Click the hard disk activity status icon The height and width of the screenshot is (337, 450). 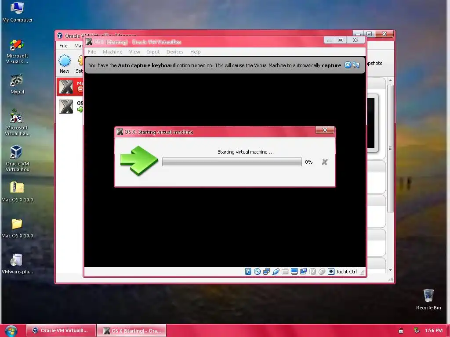[248, 271]
